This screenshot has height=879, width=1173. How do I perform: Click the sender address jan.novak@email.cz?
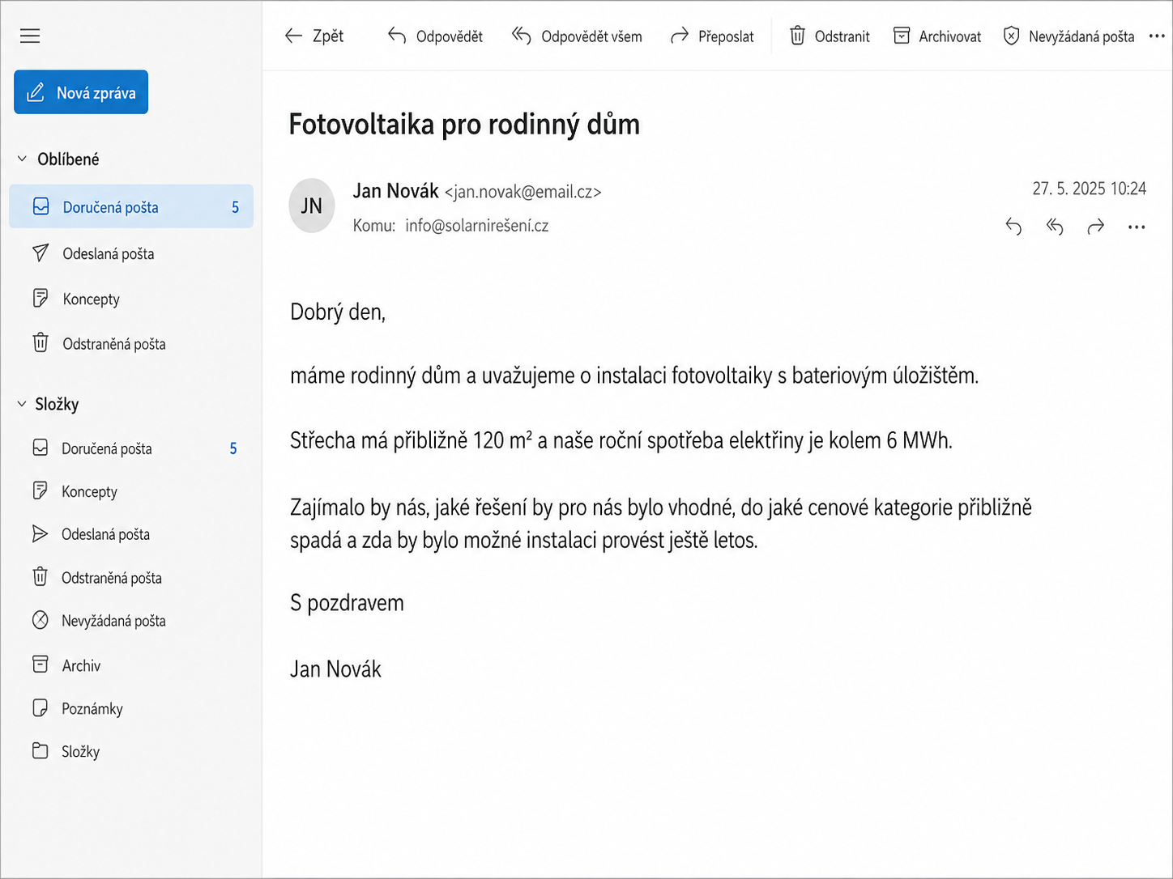point(523,192)
